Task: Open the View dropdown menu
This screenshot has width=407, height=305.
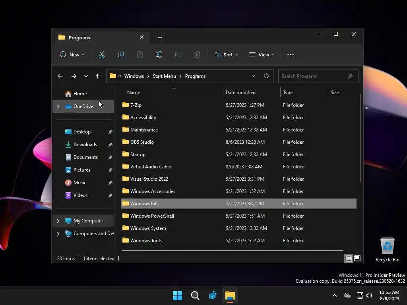Action: (x=262, y=55)
